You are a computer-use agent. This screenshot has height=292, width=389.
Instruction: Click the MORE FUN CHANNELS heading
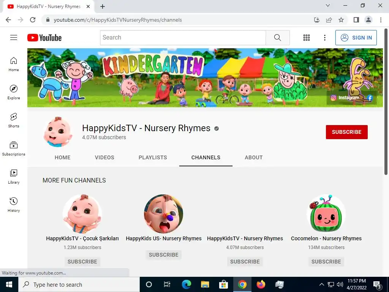click(x=74, y=180)
